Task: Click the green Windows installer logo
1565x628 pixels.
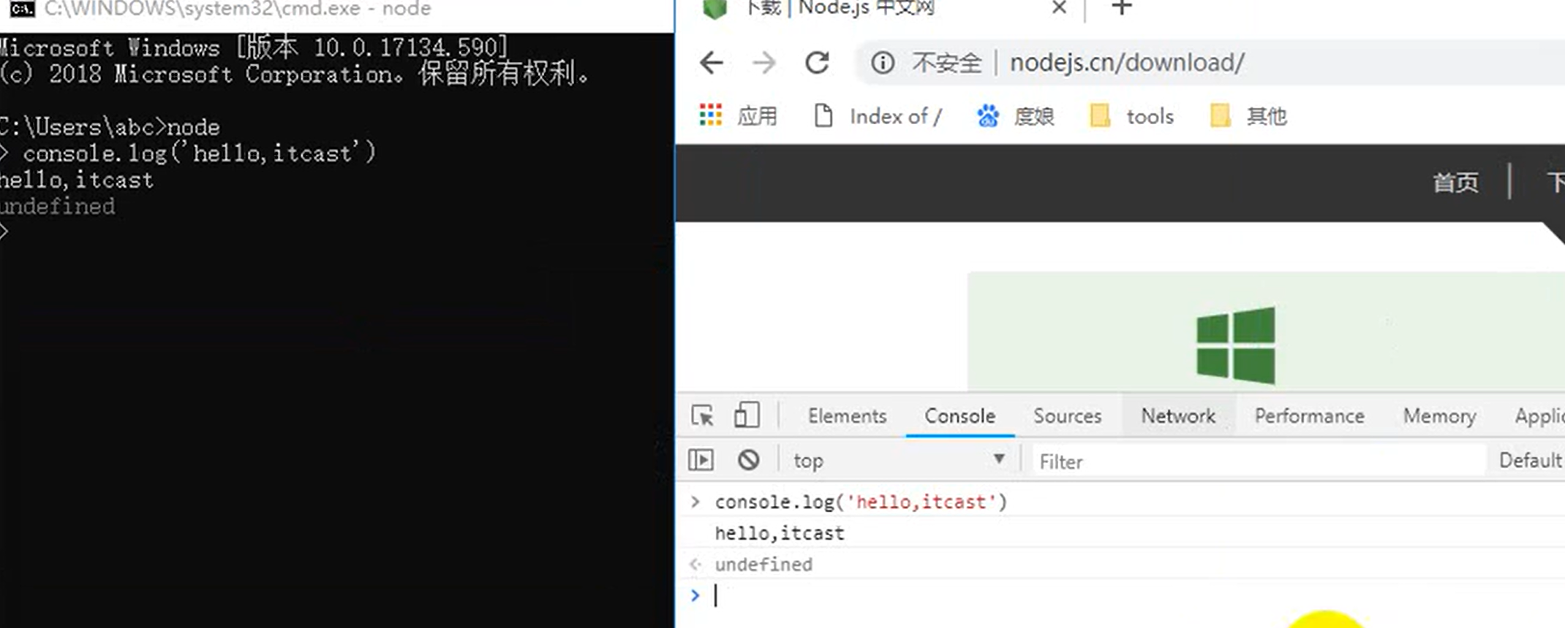Action: point(1236,345)
